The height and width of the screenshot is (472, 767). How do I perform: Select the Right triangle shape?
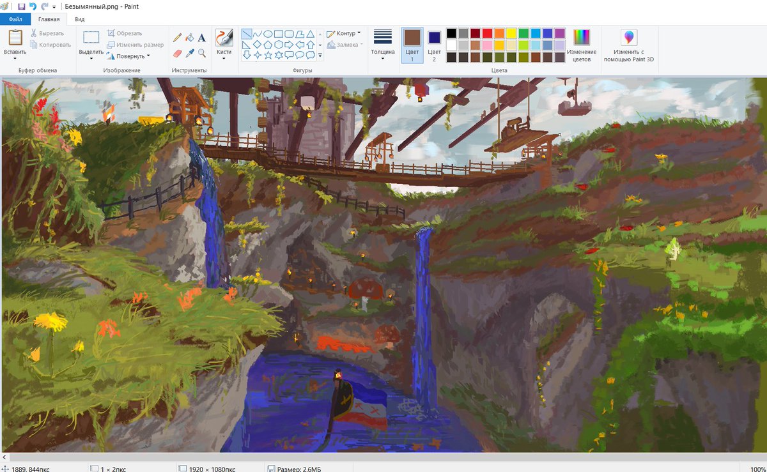point(247,45)
